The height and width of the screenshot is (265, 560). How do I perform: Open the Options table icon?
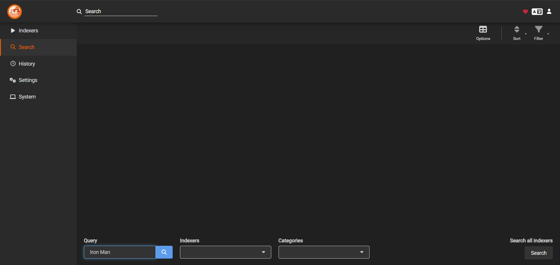pyautogui.click(x=483, y=29)
